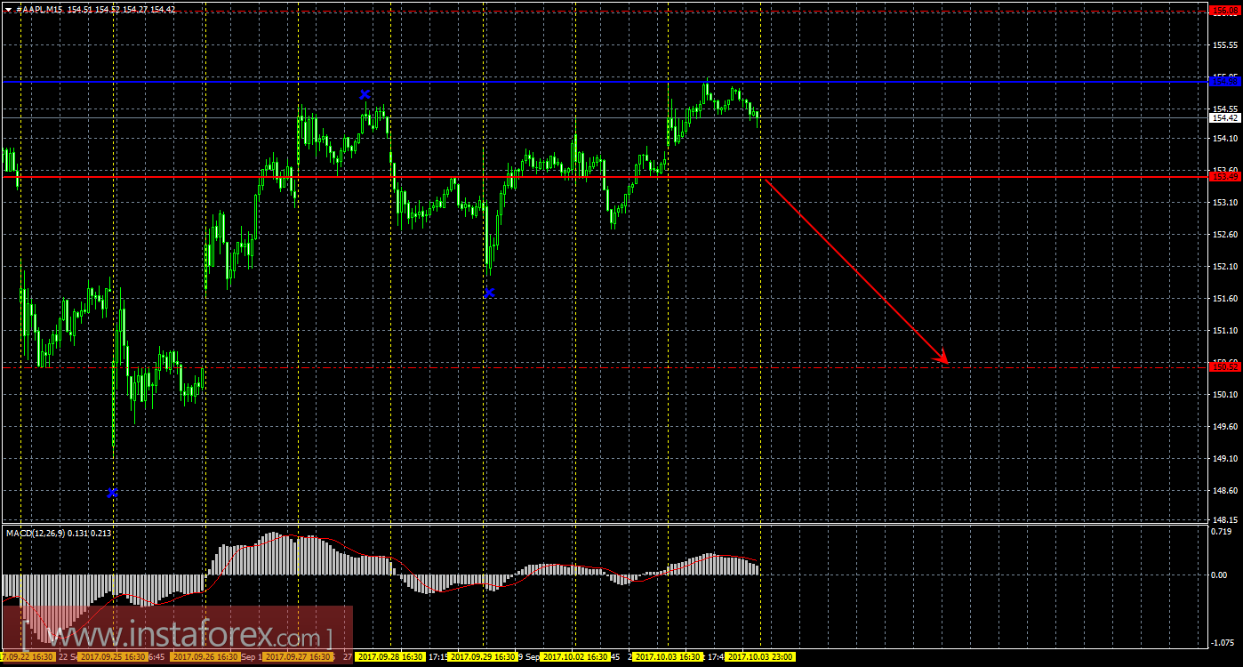Click the 154.10 price scale value
The image size is (1243, 667).
click(x=1225, y=139)
